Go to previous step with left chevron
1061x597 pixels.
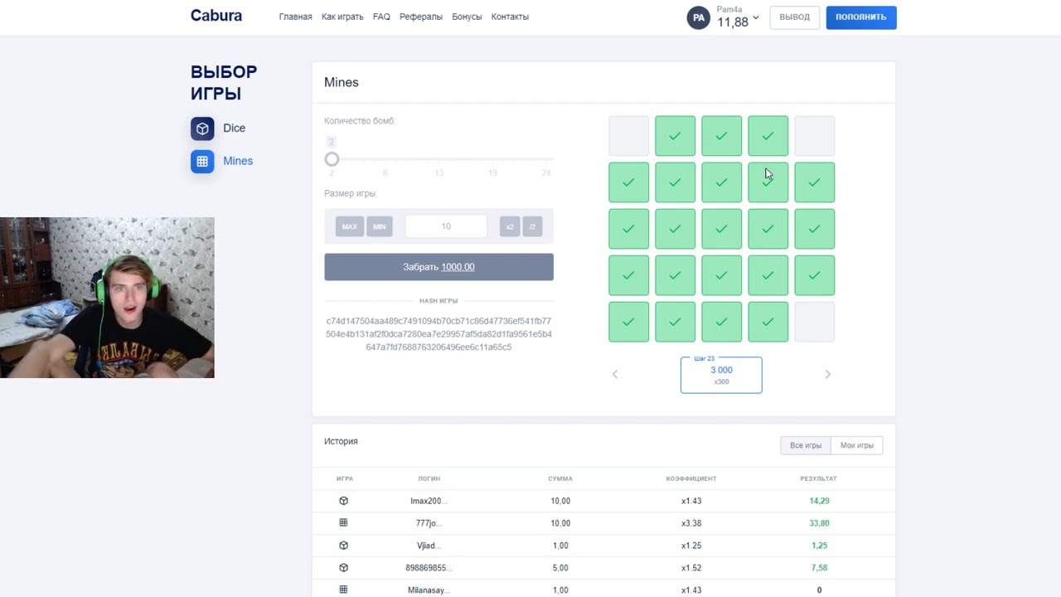(615, 374)
